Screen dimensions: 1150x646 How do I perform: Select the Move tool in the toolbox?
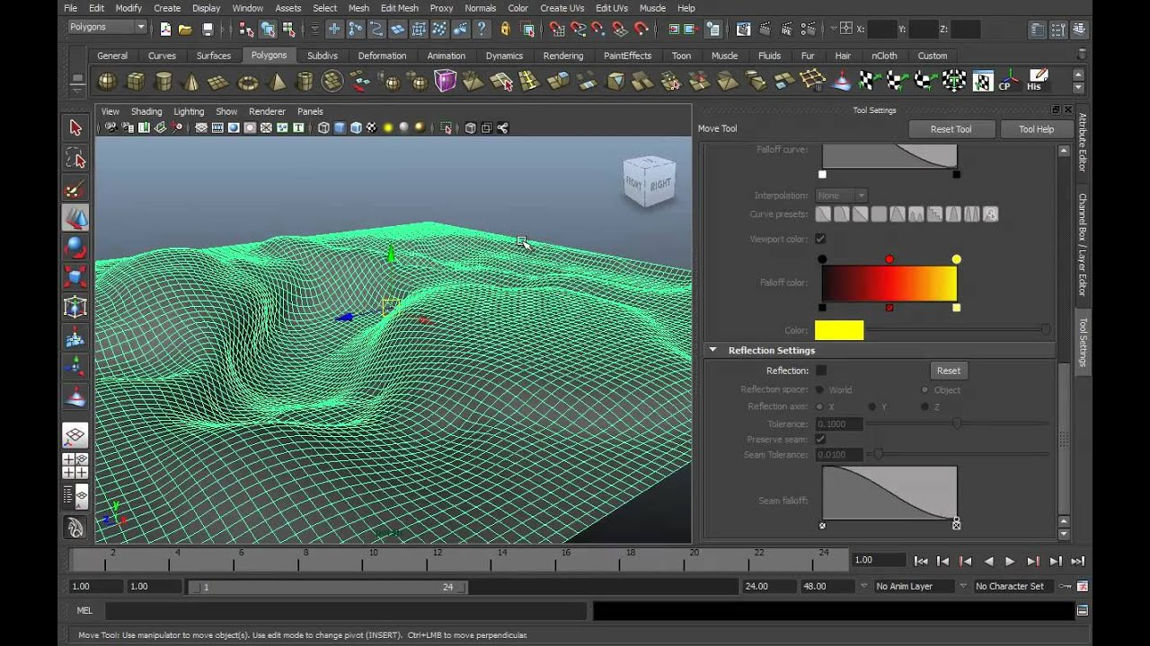75,217
